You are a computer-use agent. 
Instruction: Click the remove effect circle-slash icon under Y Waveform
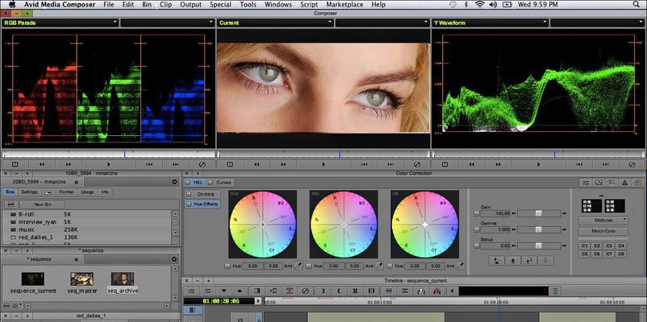click(x=632, y=164)
